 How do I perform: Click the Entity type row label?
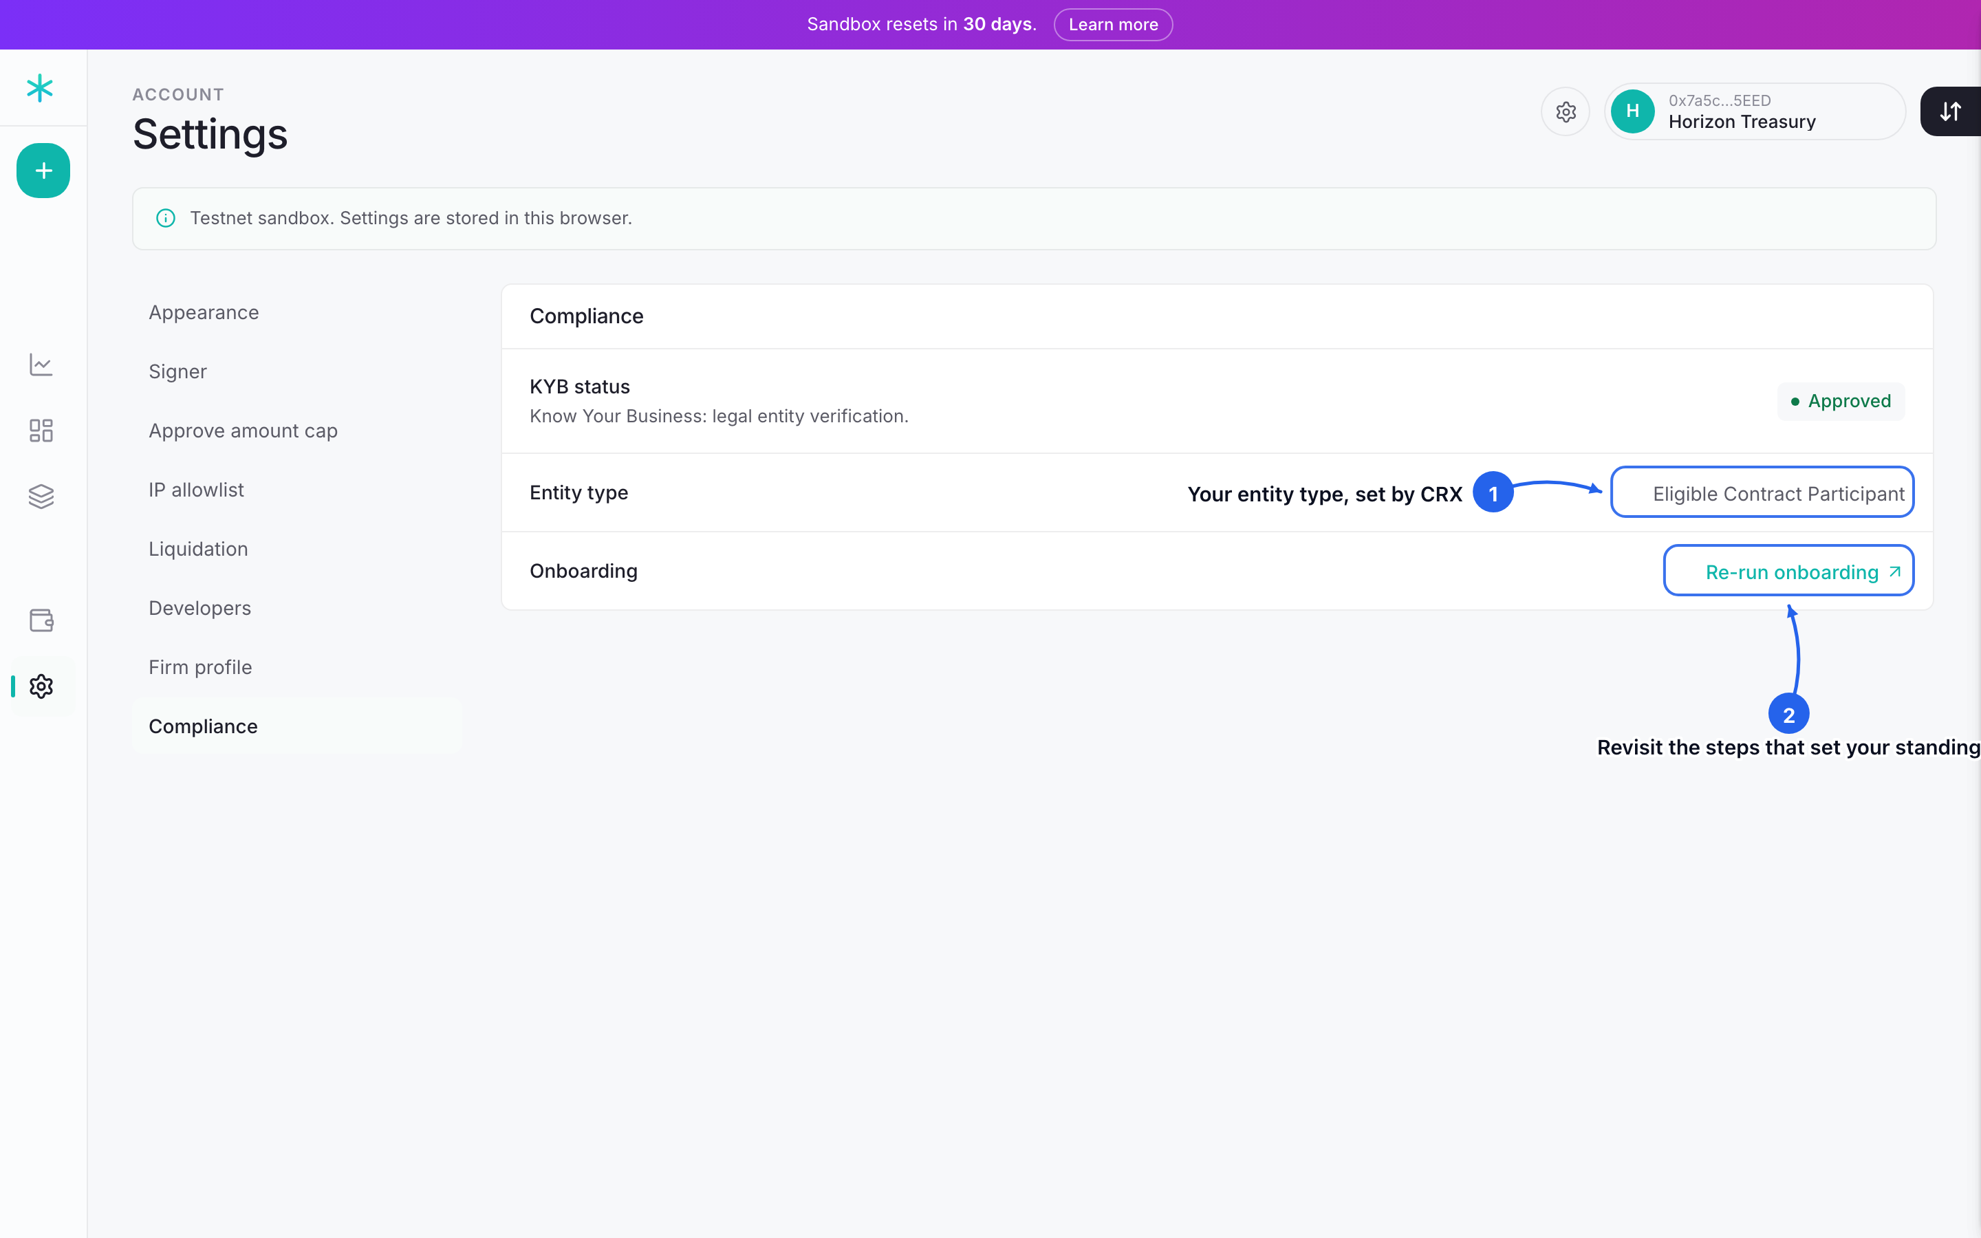point(578,493)
